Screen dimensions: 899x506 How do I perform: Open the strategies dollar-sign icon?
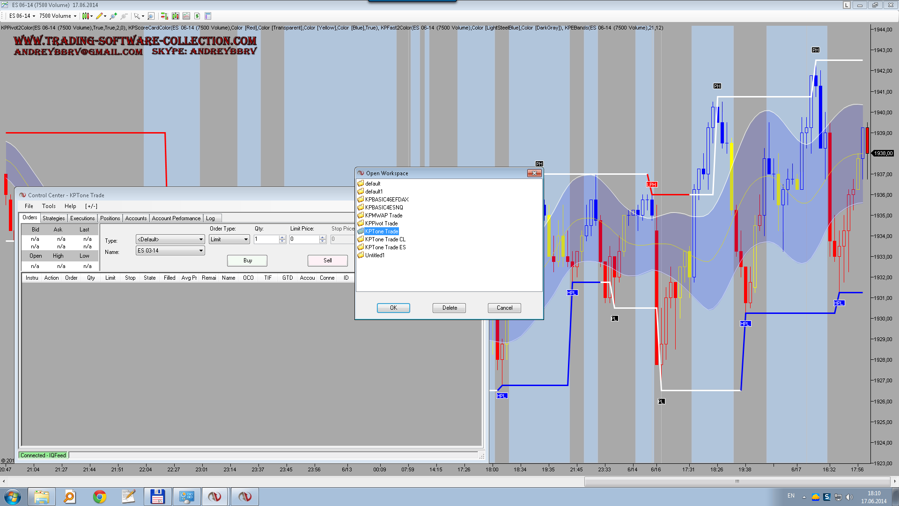coord(197,16)
